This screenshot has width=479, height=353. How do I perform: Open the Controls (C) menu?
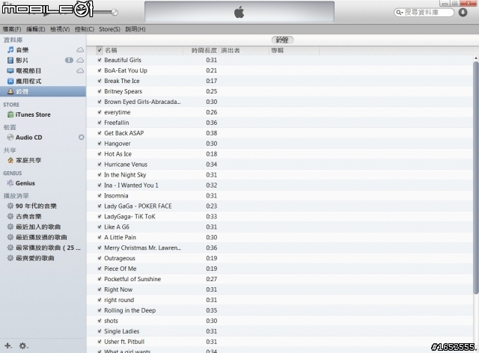point(85,29)
